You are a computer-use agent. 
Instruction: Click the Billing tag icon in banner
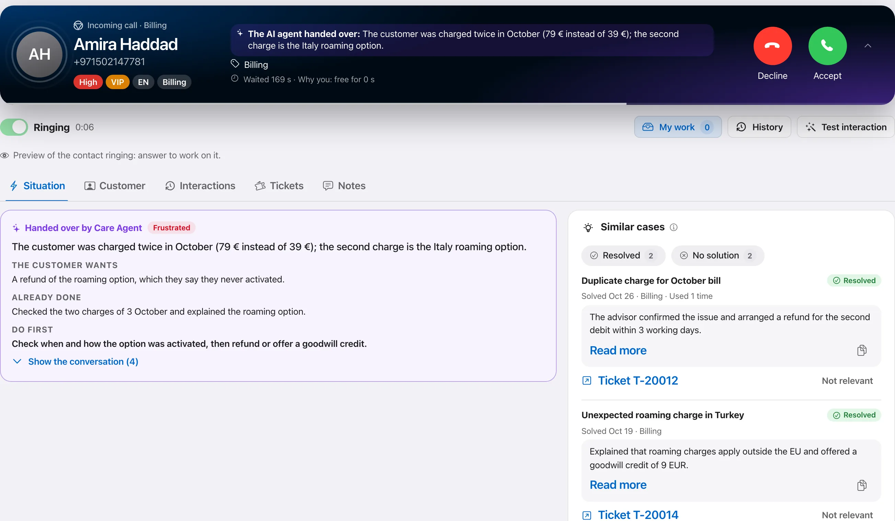235,64
